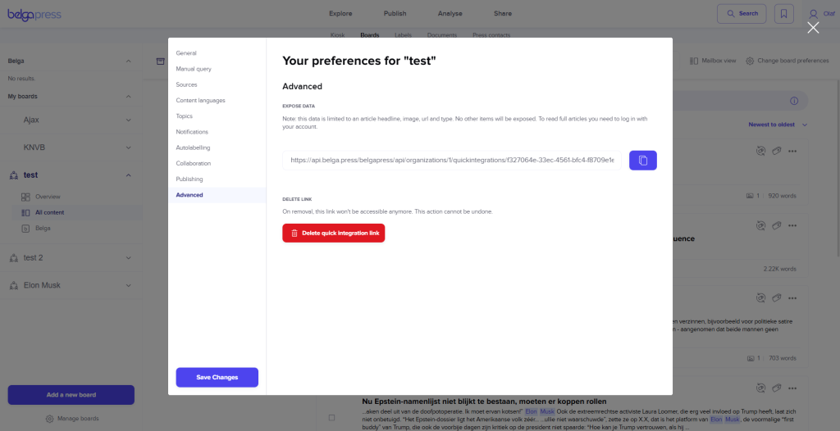Image resolution: width=840 pixels, height=431 pixels.
Task: Open more options on 703 words article
Action: point(792,297)
